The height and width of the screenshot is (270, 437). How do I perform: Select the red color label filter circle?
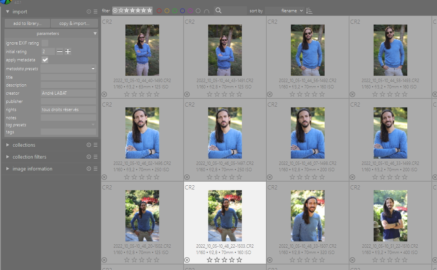[x=159, y=10]
